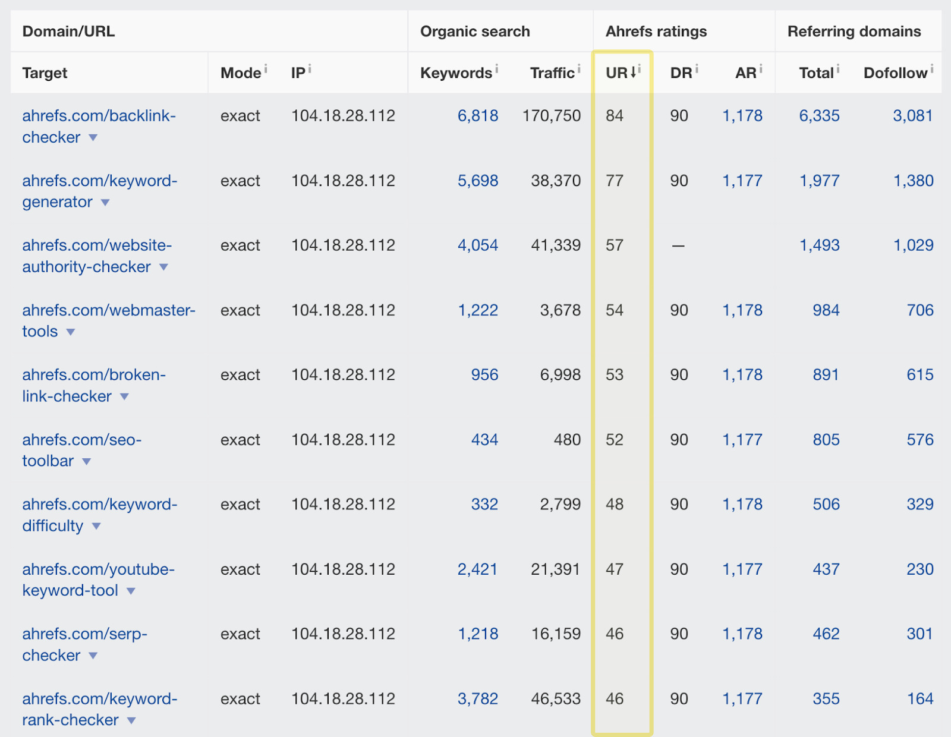
Task: Open ahrefs.com/youtube-keyword-tool link
Action: coord(99,580)
